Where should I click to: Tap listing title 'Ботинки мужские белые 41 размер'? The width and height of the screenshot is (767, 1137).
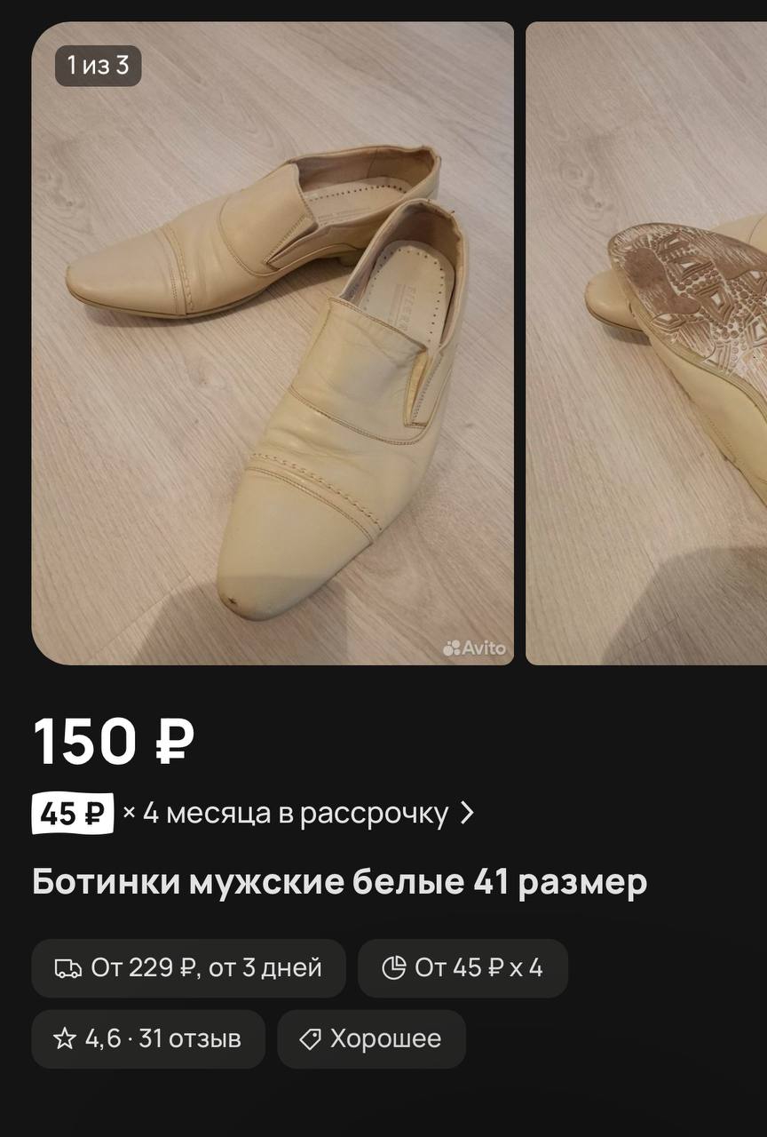pos(340,882)
